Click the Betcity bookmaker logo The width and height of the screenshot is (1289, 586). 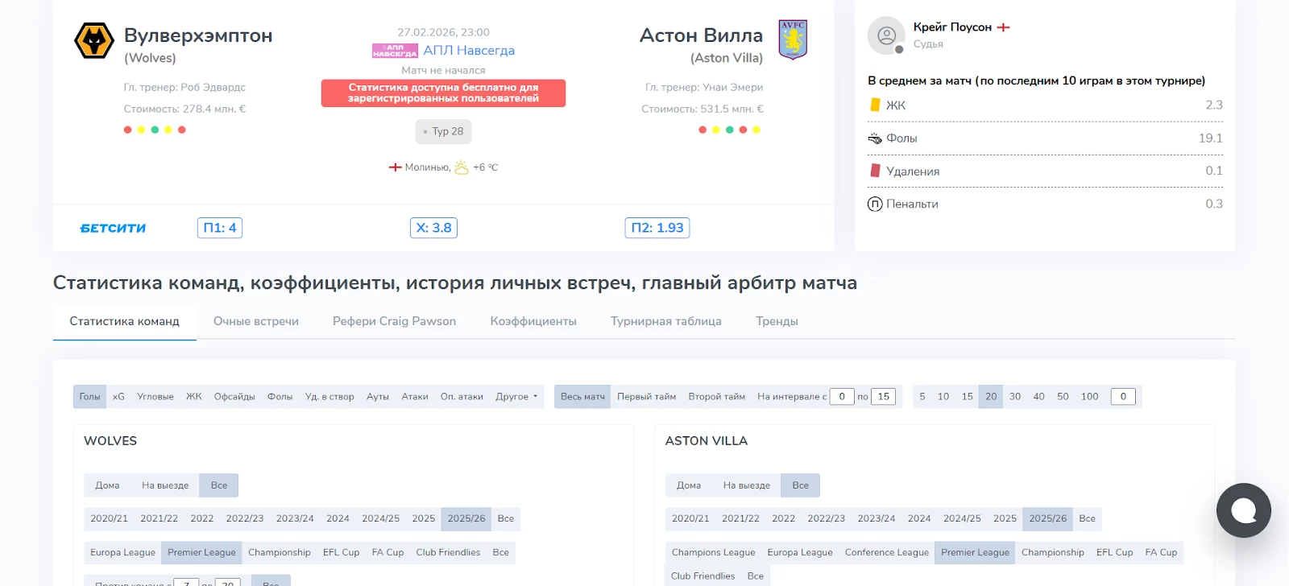pyautogui.click(x=113, y=229)
